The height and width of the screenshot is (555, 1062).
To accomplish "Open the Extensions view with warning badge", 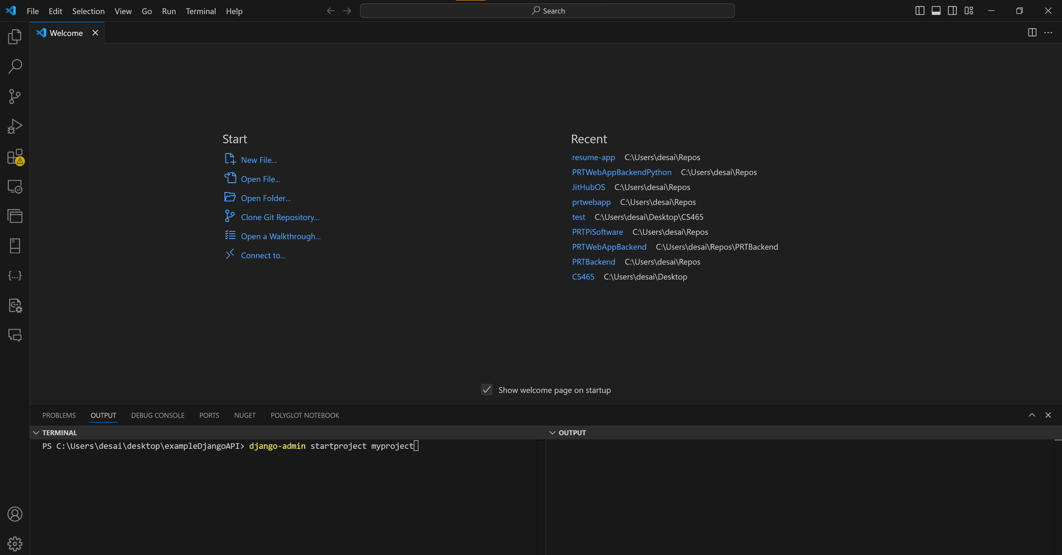I will coord(15,157).
